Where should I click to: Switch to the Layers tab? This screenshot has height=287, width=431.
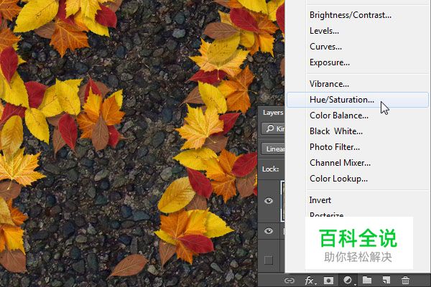[x=273, y=113]
